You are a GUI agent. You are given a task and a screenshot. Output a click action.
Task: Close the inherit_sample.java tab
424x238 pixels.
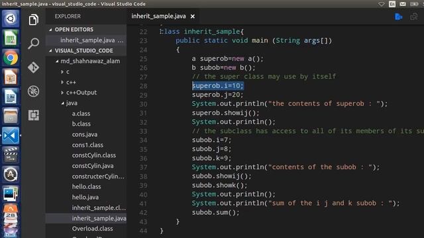click(193, 17)
